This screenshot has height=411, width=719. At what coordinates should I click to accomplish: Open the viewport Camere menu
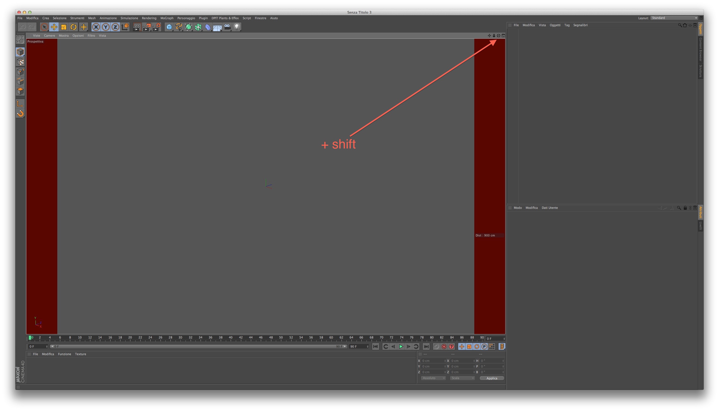click(49, 36)
